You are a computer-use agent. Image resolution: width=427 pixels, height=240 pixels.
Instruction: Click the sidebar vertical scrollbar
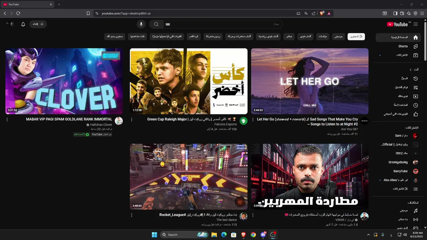pyautogui.click(x=425, y=41)
